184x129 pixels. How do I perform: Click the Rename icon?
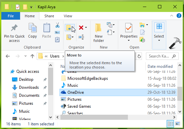click(x=81, y=37)
